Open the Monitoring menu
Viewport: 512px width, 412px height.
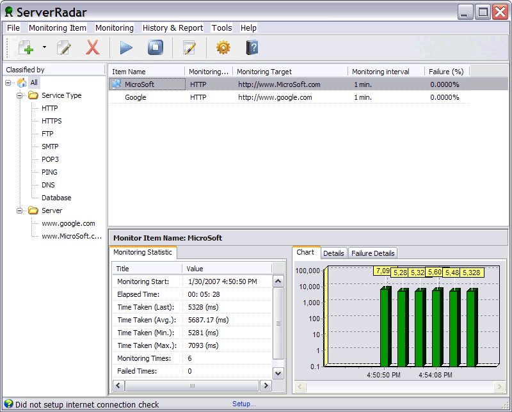click(114, 28)
